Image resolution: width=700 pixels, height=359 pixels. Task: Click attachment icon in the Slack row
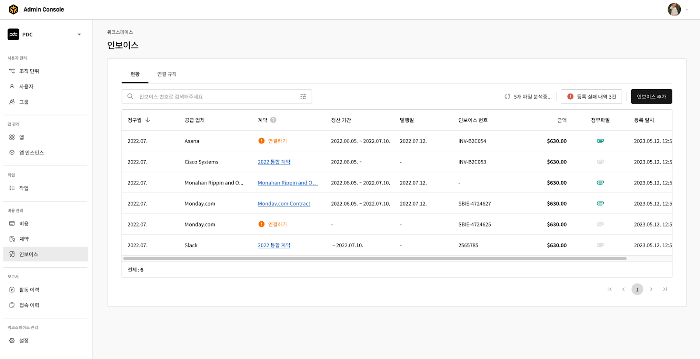pos(600,245)
